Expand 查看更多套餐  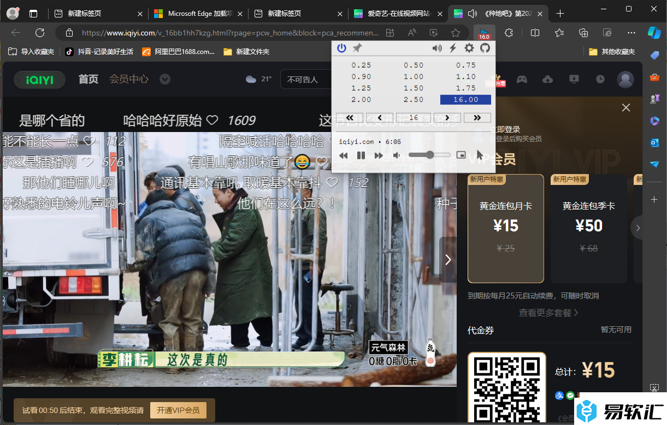click(548, 313)
